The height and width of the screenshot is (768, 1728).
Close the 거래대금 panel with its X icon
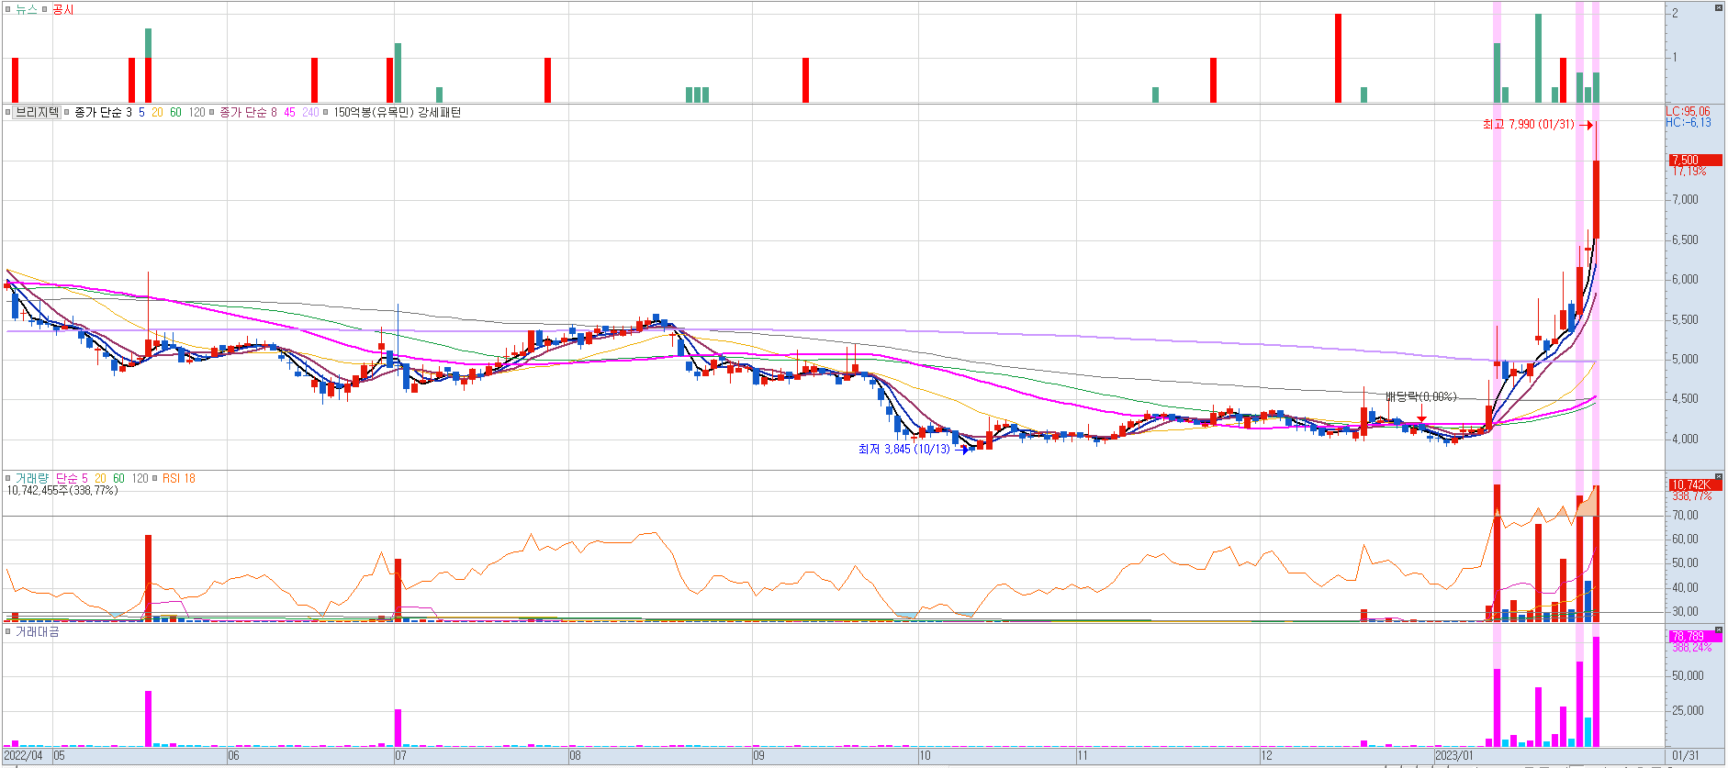tap(1719, 629)
